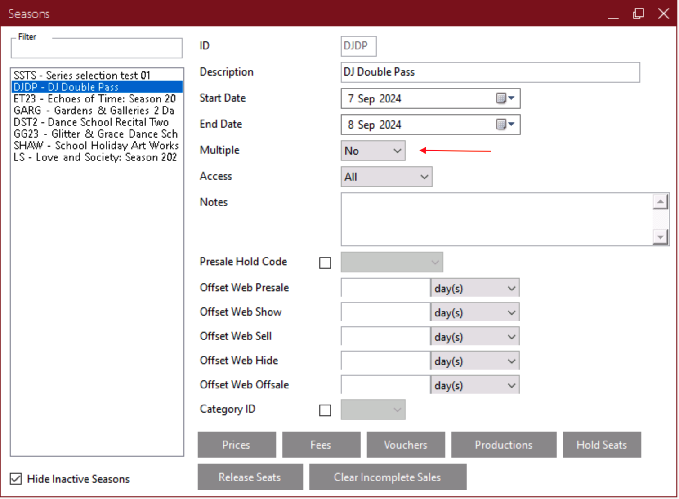This screenshot has width=679, height=499.
Task: Click the Offset Web Presale number field
Action: (386, 288)
